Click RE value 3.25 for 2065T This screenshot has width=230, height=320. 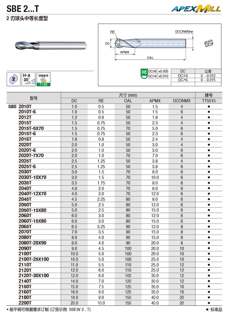click(x=101, y=227)
